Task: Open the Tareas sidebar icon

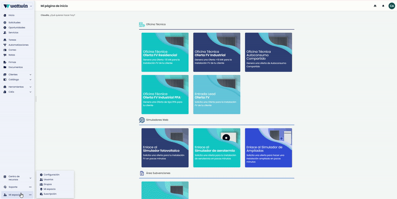Action: pos(5,40)
